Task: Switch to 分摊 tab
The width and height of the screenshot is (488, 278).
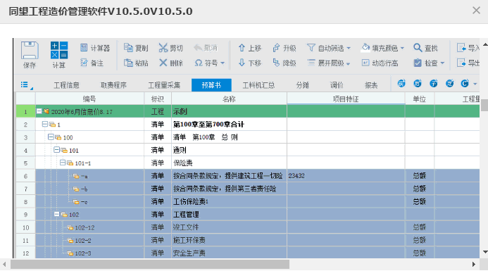Action: pyautogui.click(x=303, y=85)
